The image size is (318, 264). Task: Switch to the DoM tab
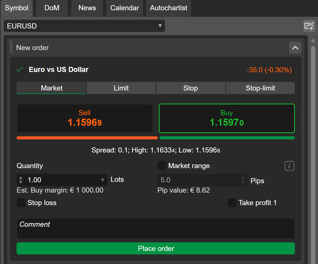[52, 8]
